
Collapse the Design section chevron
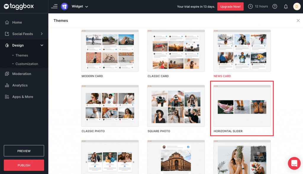coord(41,45)
